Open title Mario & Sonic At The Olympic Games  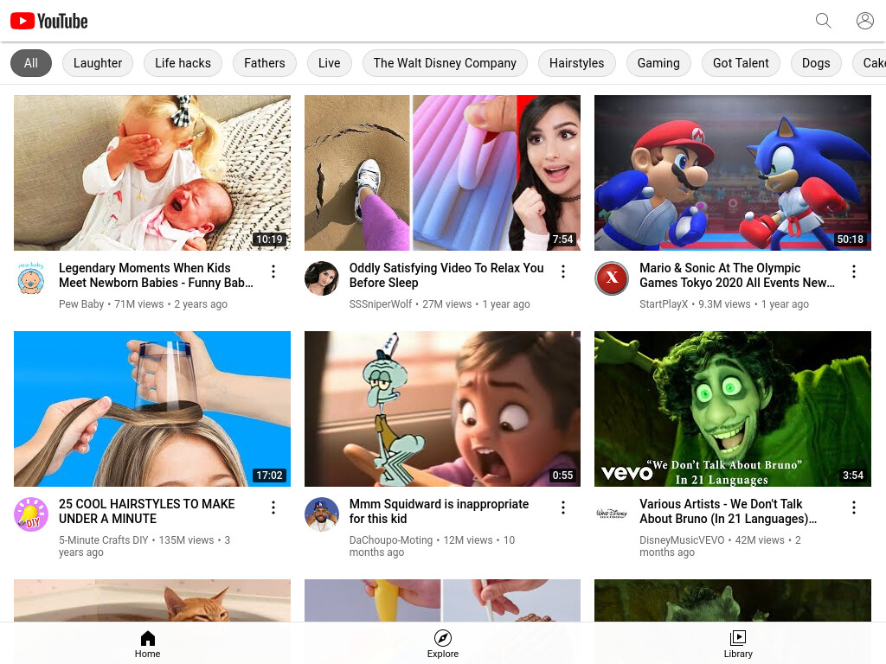(737, 275)
